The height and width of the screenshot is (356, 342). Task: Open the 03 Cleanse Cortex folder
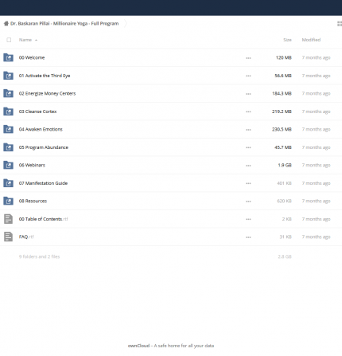(x=37, y=111)
